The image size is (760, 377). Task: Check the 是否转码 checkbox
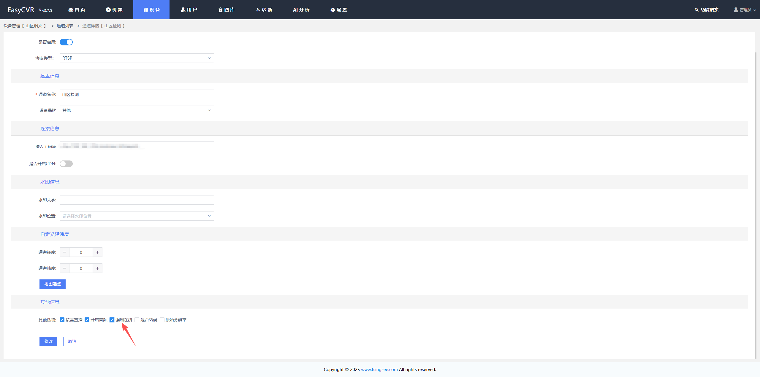tap(137, 320)
